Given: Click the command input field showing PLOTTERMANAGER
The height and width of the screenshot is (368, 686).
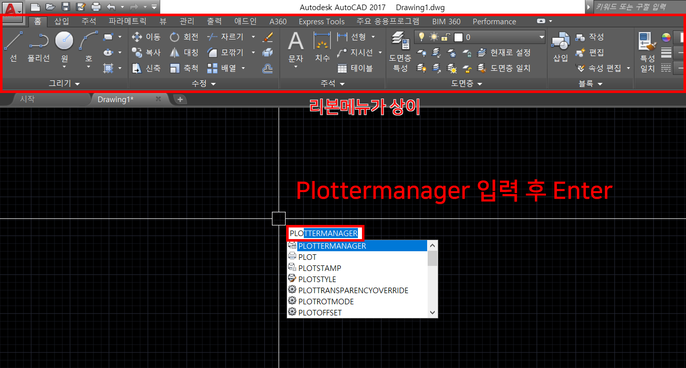Looking at the screenshot, I should pyautogui.click(x=325, y=233).
